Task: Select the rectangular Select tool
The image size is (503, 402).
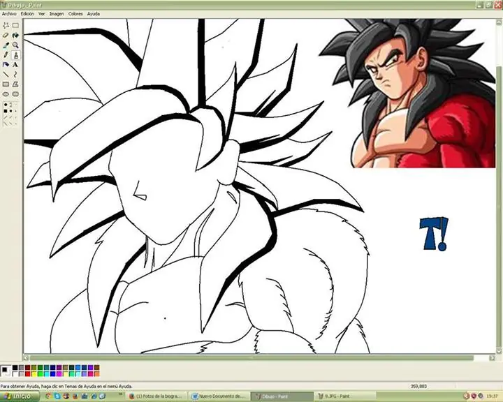Action: point(15,25)
